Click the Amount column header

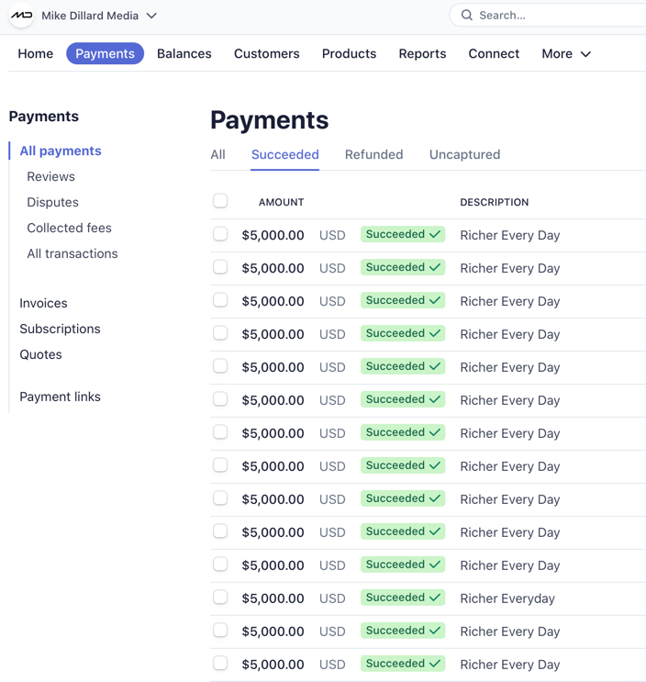[281, 202]
